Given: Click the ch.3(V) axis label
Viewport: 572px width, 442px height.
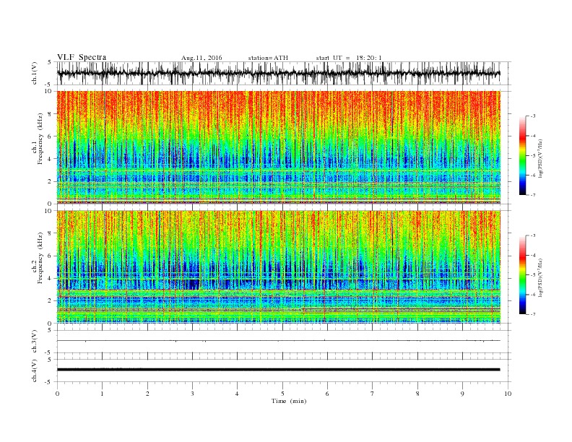Looking at the screenshot, I should [x=35, y=342].
